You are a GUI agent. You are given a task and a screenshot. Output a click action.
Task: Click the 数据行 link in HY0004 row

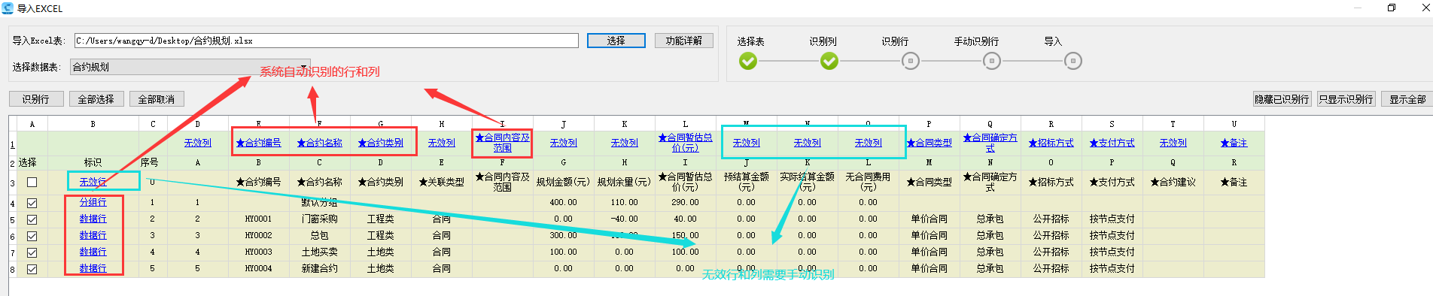coord(93,268)
